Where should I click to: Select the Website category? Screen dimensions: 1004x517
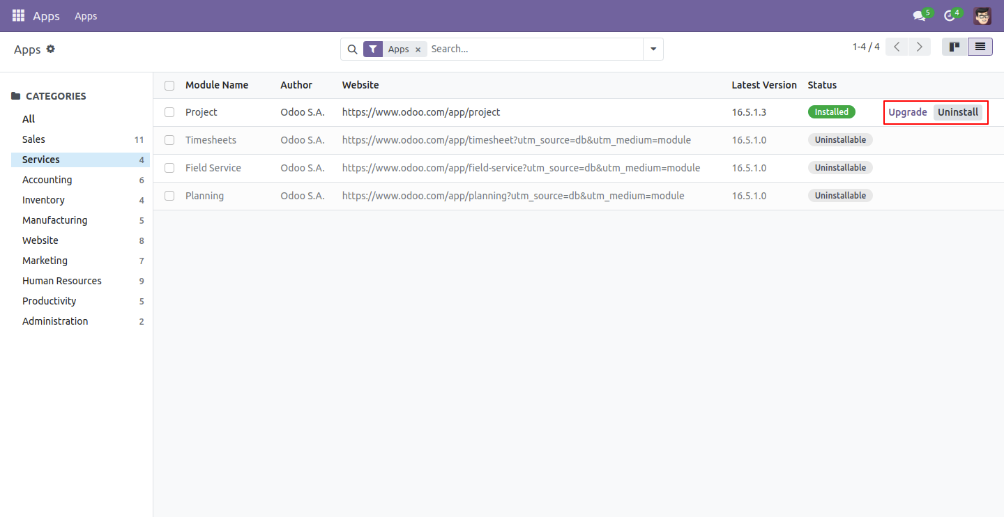[82, 240]
